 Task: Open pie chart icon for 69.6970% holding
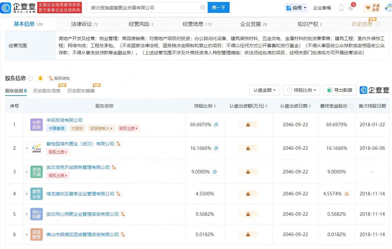[x=216, y=125]
